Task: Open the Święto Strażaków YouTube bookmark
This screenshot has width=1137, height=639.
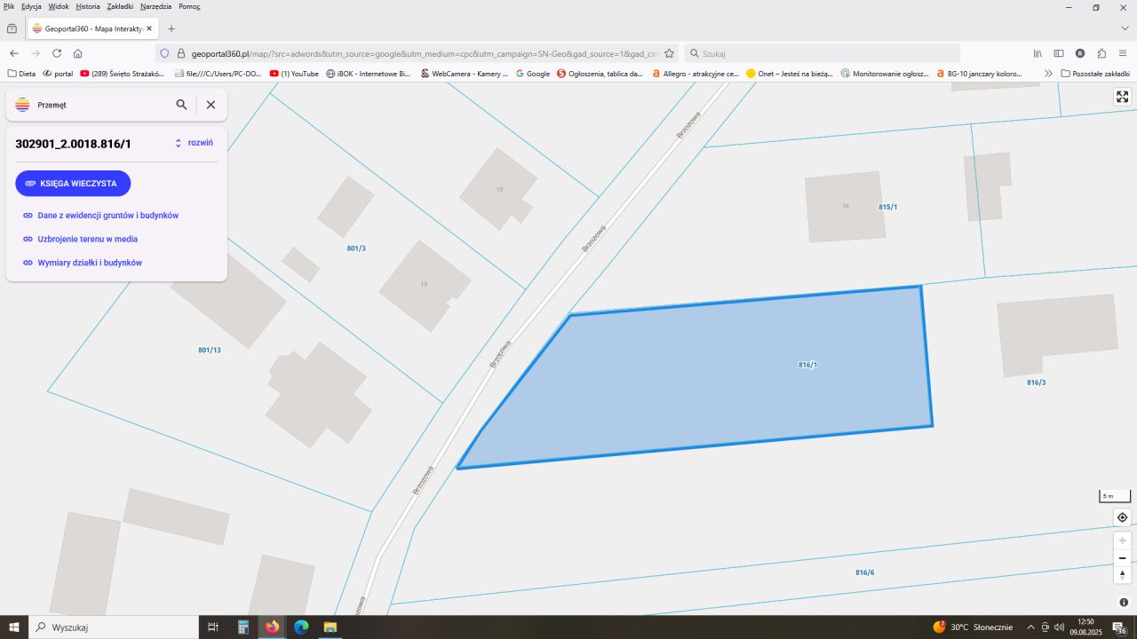Action: coord(123,74)
